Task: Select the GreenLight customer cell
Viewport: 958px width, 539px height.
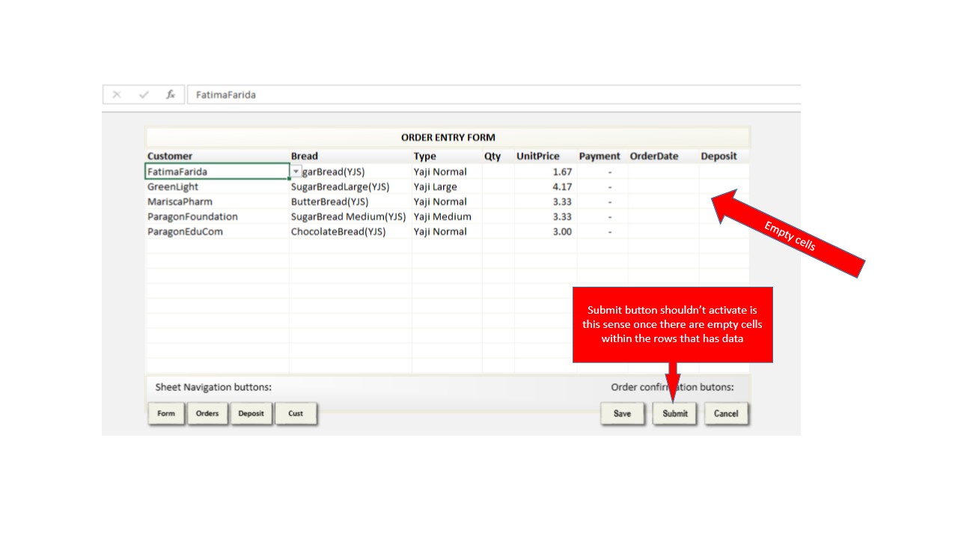Action: coord(217,186)
